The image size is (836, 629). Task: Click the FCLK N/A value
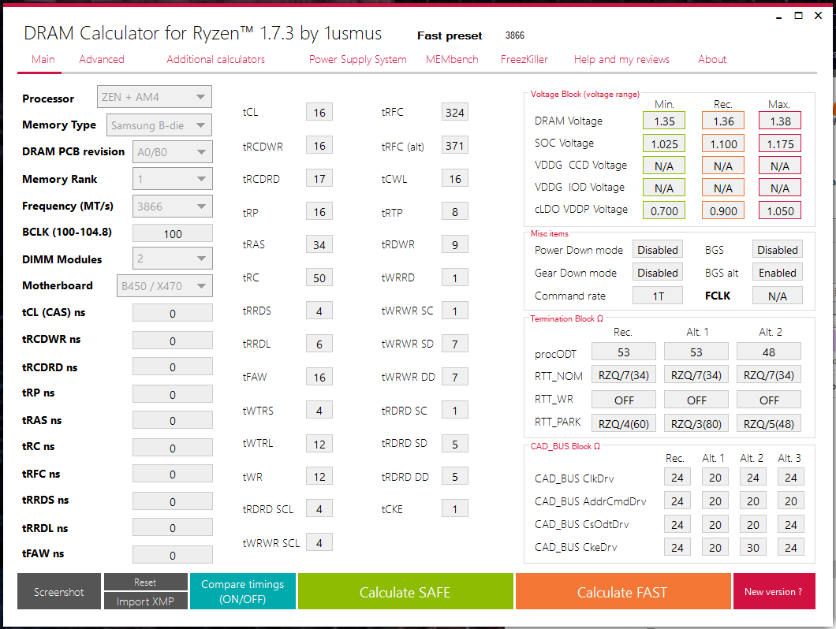(778, 296)
